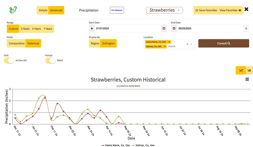This screenshot has width=253, height=147.
Task: Switch to line chart view
Action: tap(241, 70)
